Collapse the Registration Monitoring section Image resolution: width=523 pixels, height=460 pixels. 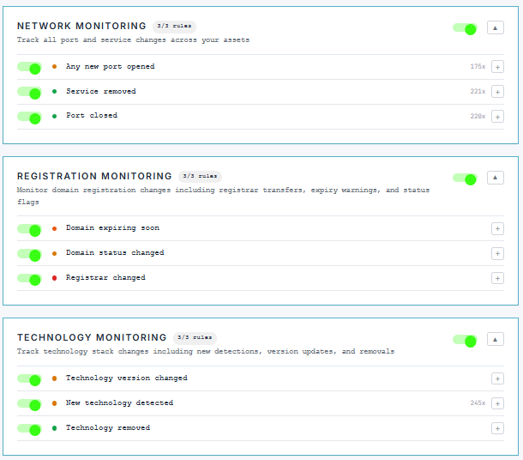pos(496,178)
